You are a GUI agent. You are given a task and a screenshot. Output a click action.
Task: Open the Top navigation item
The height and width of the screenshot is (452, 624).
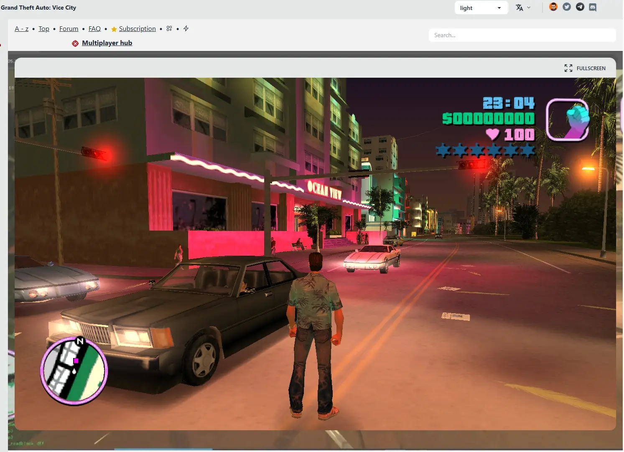(44, 28)
